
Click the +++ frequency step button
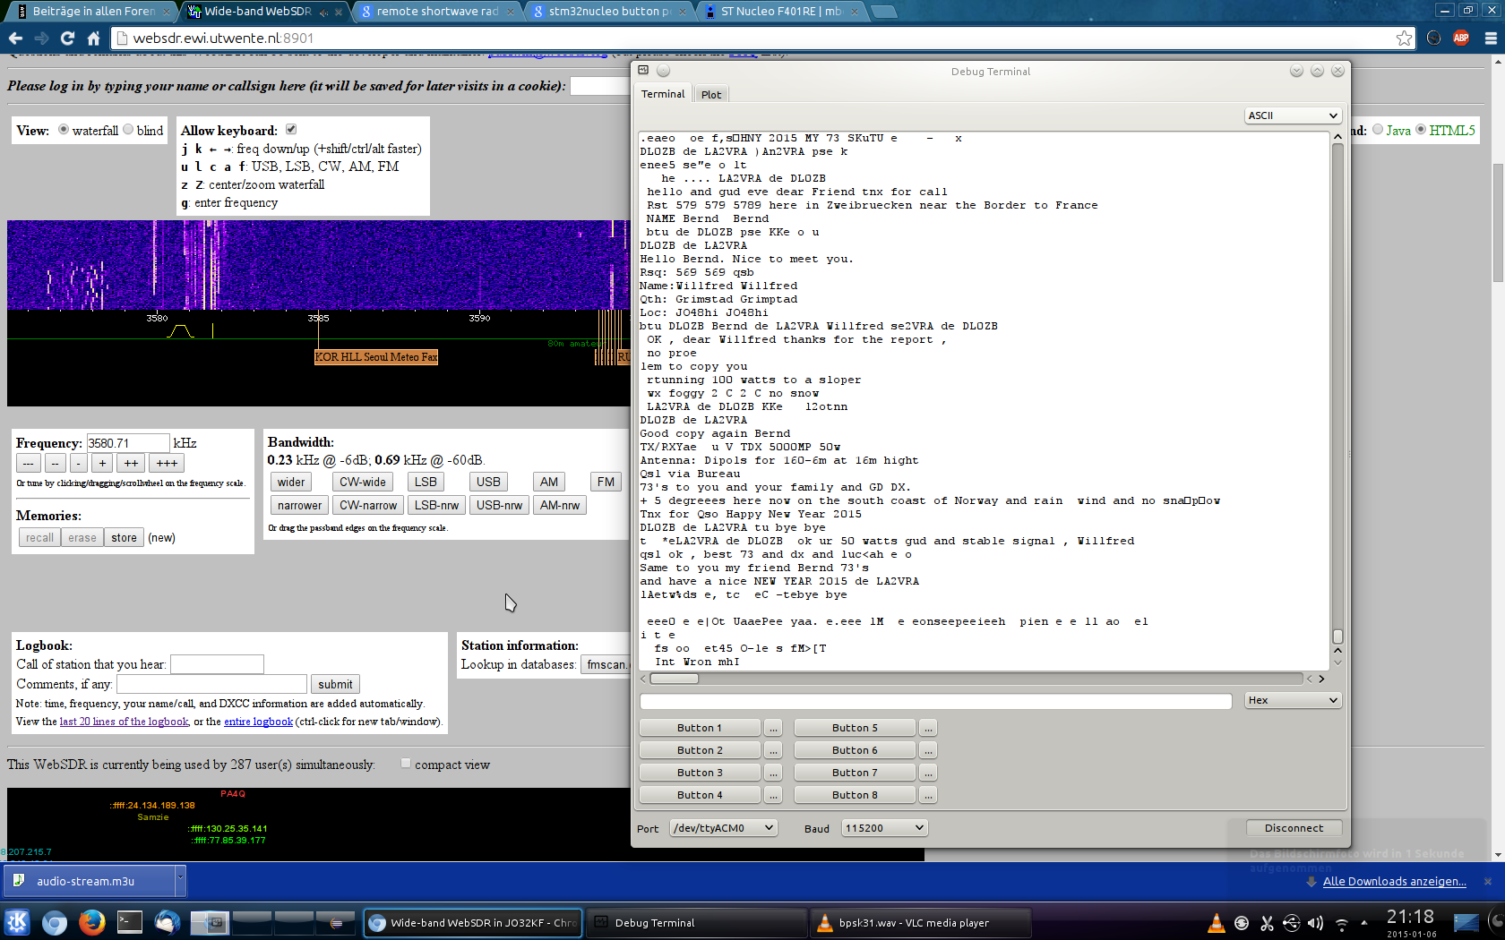167,463
